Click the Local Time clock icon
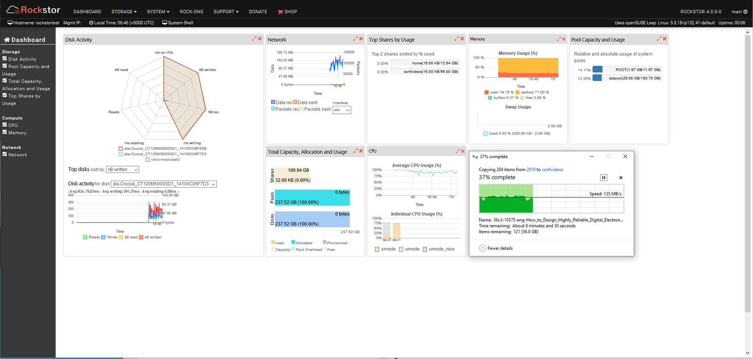The height and width of the screenshot is (359, 753). pos(91,23)
